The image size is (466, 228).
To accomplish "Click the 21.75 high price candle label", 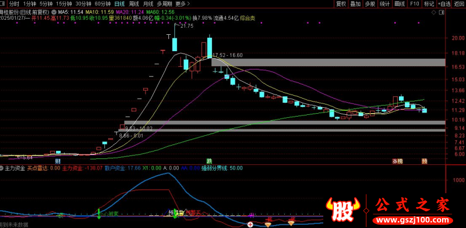I will tap(186, 26).
